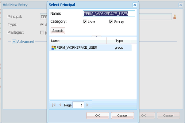This screenshot has width=185, height=123.
Task: Click OK in Add New Entry window
Action: coord(147,115)
